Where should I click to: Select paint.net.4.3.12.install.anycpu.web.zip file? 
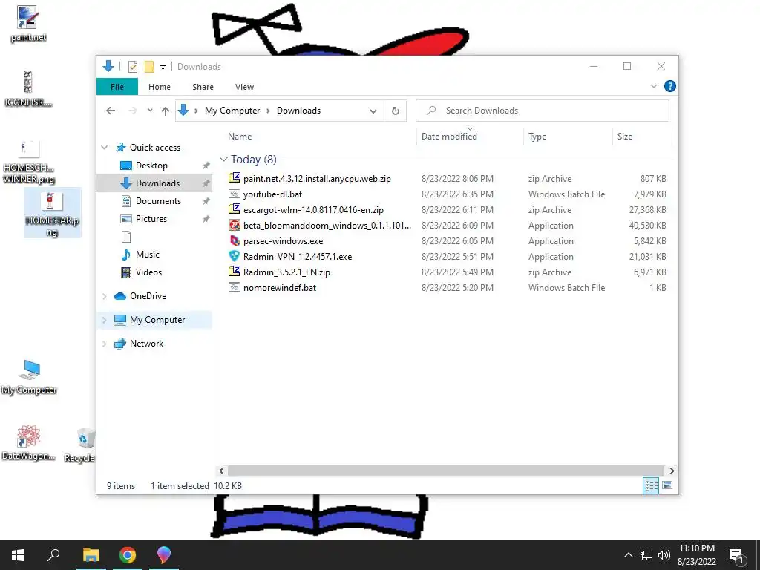[317, 179]
